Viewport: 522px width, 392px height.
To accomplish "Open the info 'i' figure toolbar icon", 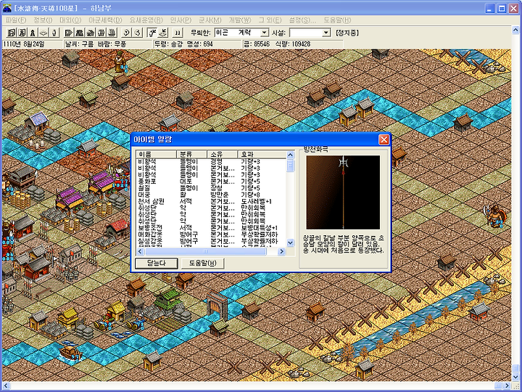I will 54,33.
